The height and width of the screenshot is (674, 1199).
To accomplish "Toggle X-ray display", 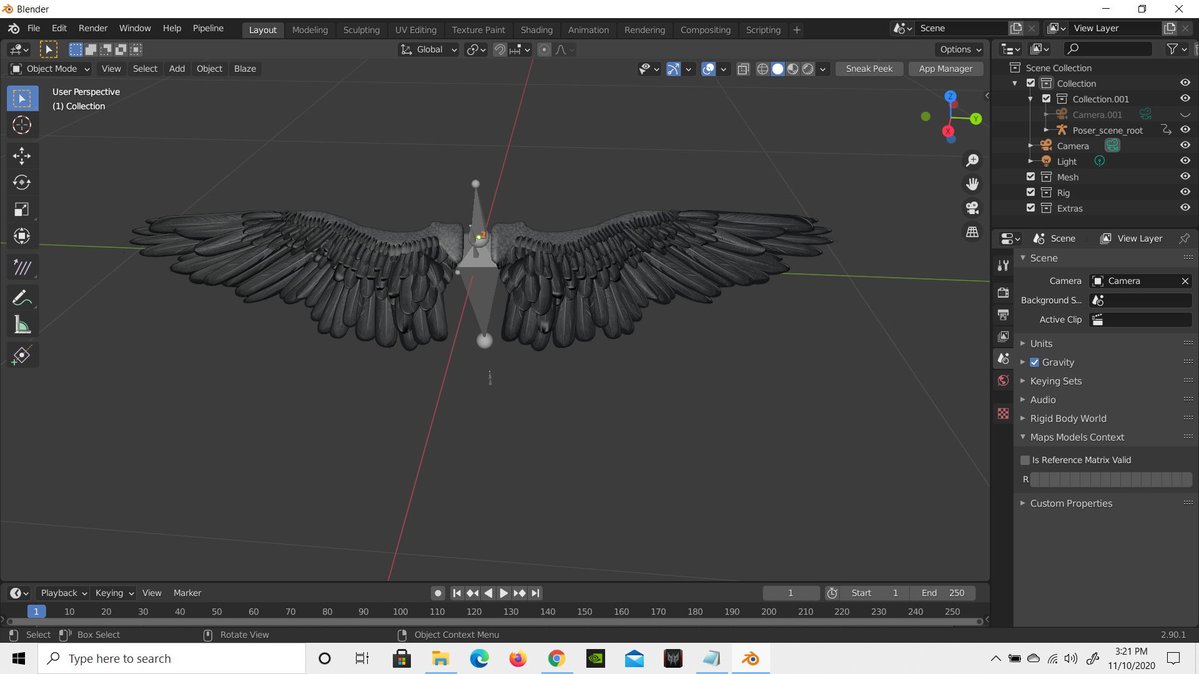I will click(x=743, y=69).
